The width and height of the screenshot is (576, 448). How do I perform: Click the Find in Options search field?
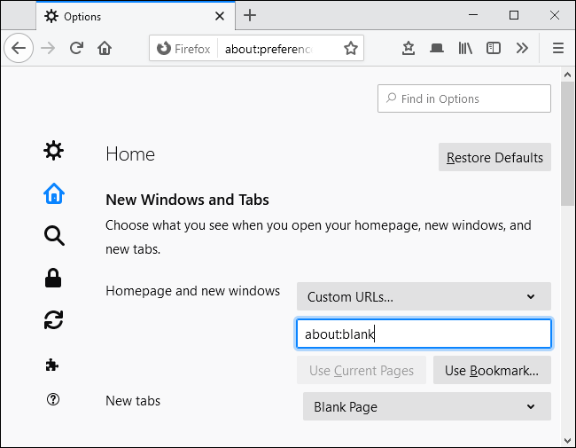(x=464, y=98)
